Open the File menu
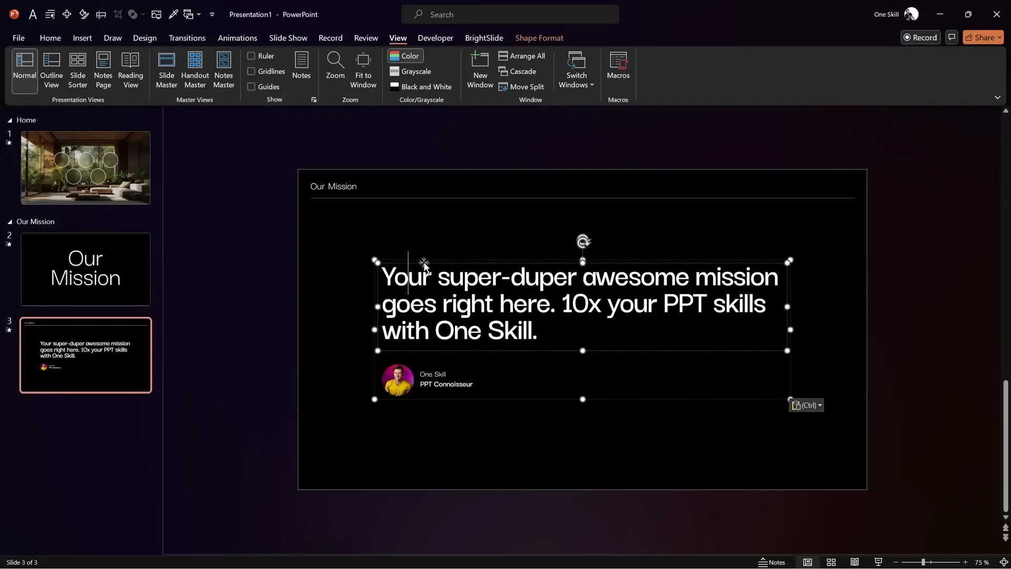Screen dimensions: 1011x569 point(18,38)
